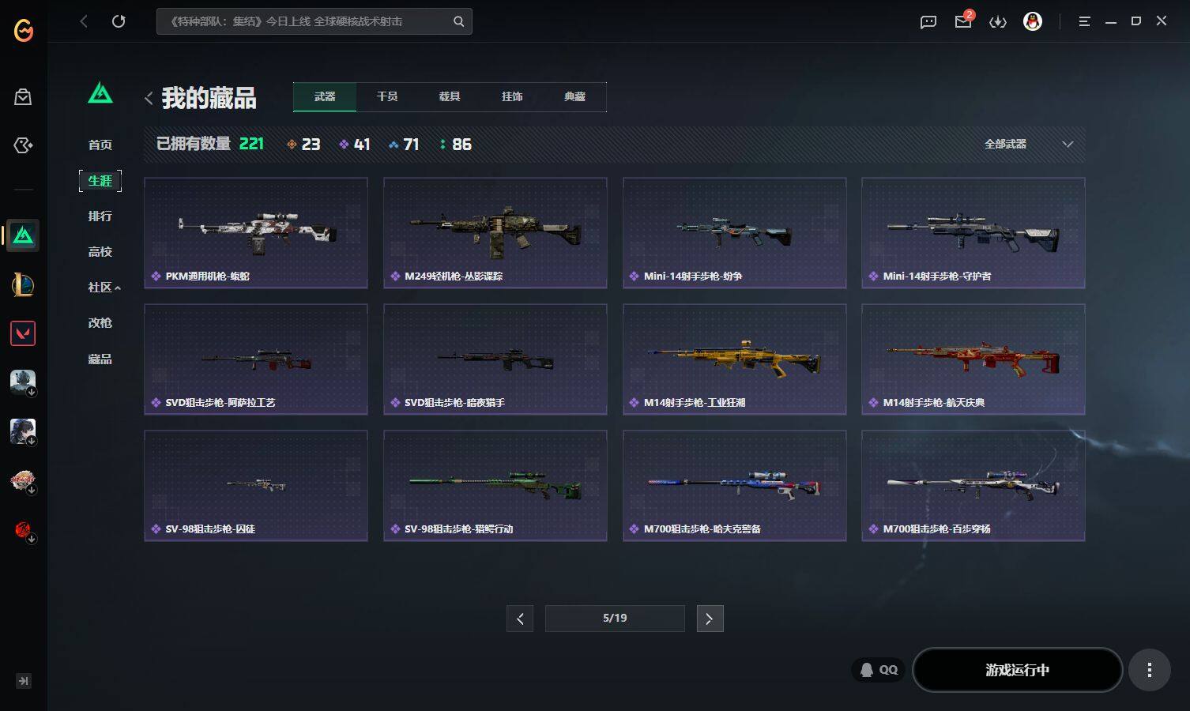Click the green Delta Force triangle logo
This screenshot has width=1190, height=711.
click(100, 94)
